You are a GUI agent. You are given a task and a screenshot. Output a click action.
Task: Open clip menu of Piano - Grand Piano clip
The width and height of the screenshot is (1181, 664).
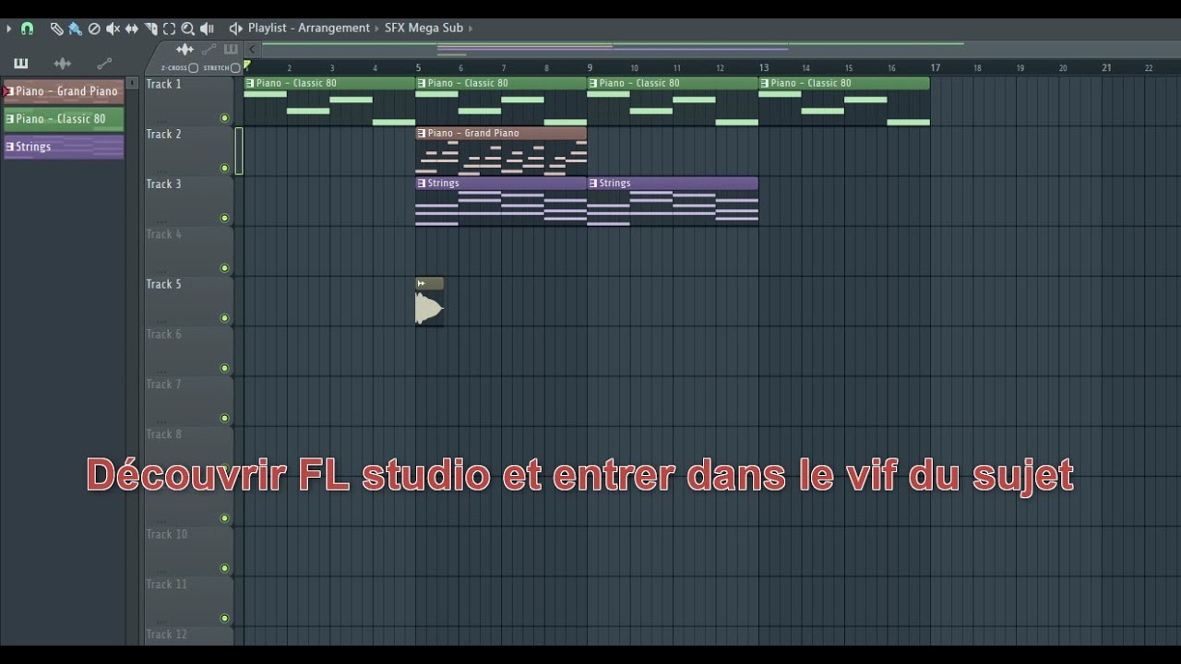(422, 133)
